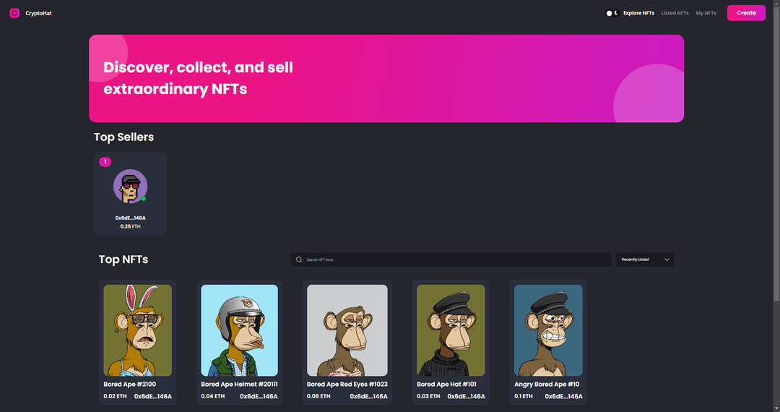The image size is (780, 412).
Task: Click the 0.03 ETH price
Action: 428,397
